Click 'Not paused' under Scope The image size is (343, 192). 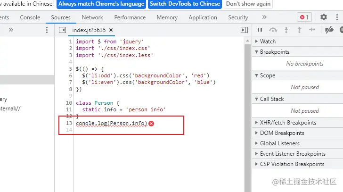(305, 87)
